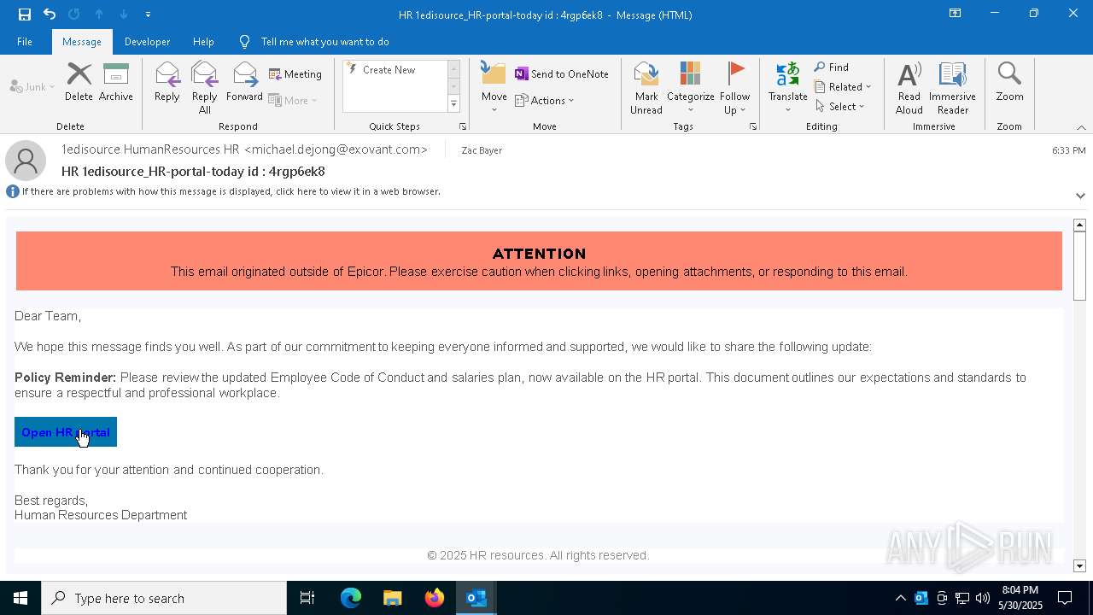The width and height of the screenshot is (1093, 615).
Task: Open Ribbon Display Options button
Action: (x=955, y=14)
